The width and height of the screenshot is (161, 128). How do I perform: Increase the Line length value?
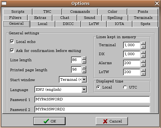click(84, 58)
